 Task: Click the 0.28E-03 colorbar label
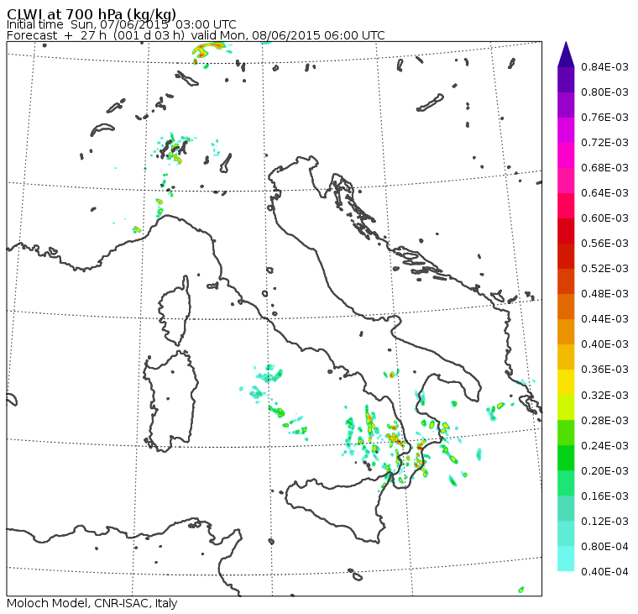pos(604,421)
